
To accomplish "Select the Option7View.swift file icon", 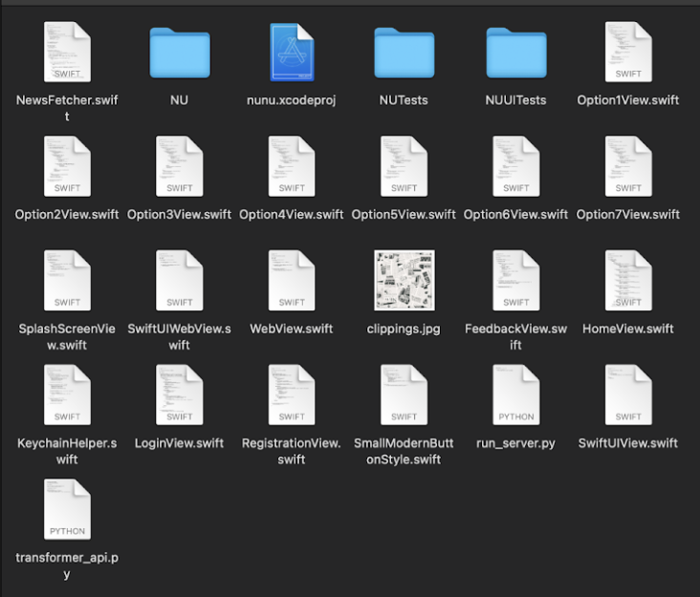I will coord(628,166).
